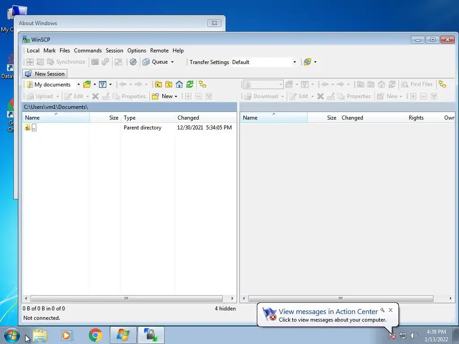This screenshot has height=344, width=459.
Task: Click the remote home directory icon
Action: 381,84
